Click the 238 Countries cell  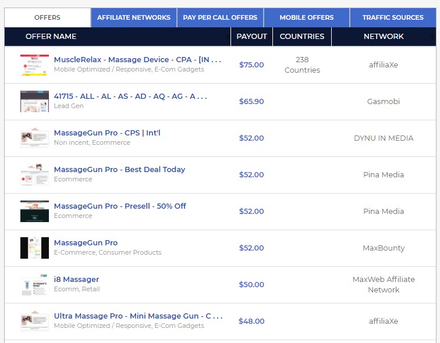[x=302, y=65]
